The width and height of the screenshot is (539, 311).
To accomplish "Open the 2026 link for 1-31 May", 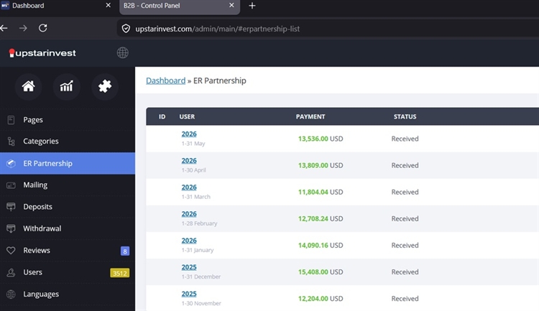I will pyautogui.click(x=189, y=134).
